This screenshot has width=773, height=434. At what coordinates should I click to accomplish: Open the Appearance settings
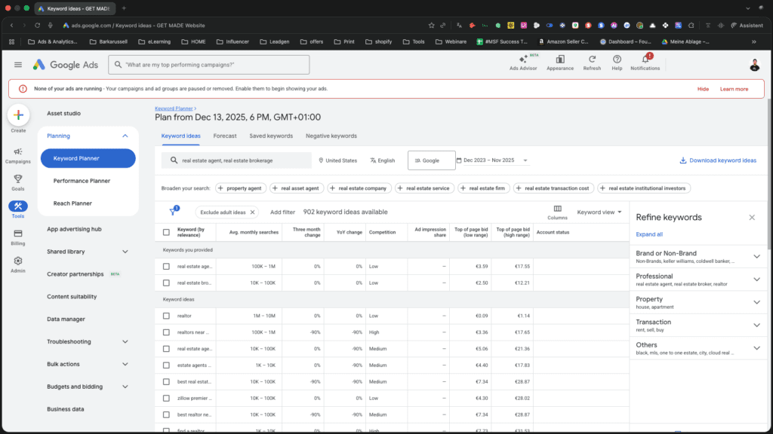(560, 63)
